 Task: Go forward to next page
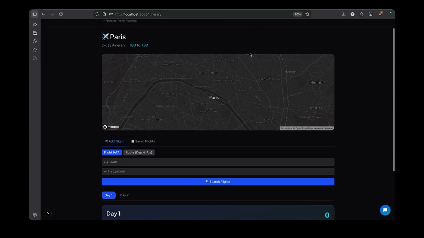click(52, 14)
